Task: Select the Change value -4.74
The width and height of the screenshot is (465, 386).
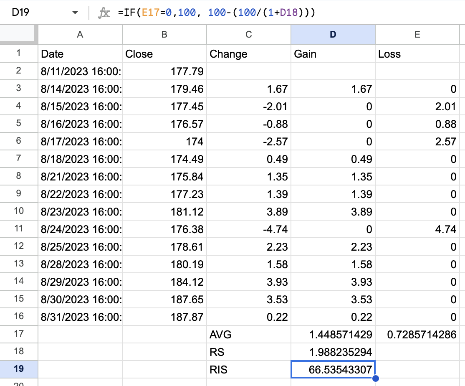Action: pos(248,229)
